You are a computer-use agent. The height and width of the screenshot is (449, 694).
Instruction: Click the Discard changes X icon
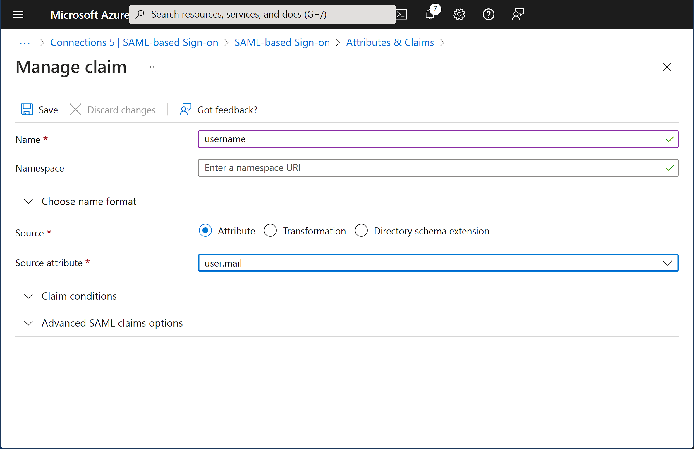pos(75,109)
